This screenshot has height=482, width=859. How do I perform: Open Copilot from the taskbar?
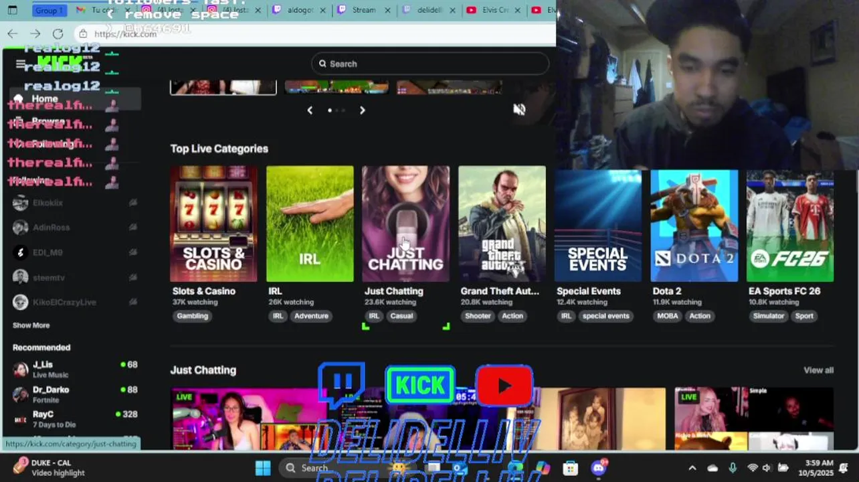pyautogui.click(x=543, y=468)
